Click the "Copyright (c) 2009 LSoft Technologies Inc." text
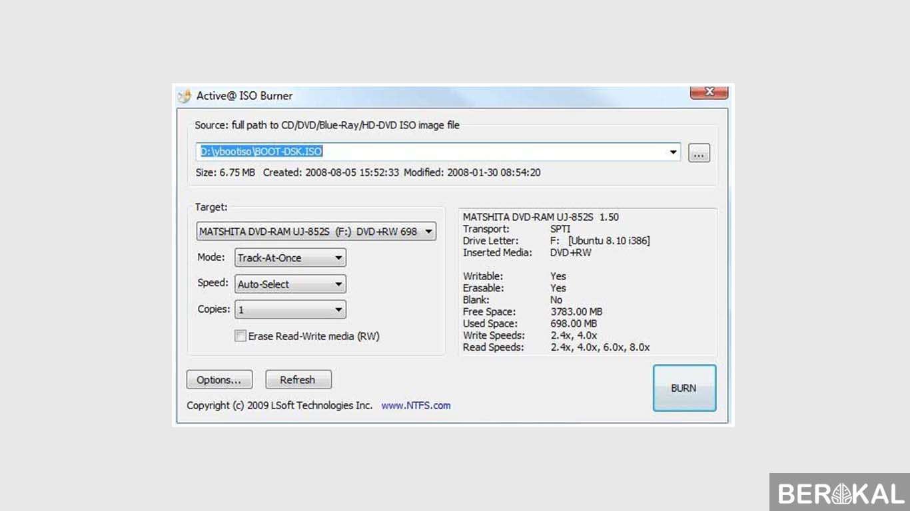The height and width of the screenshot is (511, 910). click(x=280, y=405)
